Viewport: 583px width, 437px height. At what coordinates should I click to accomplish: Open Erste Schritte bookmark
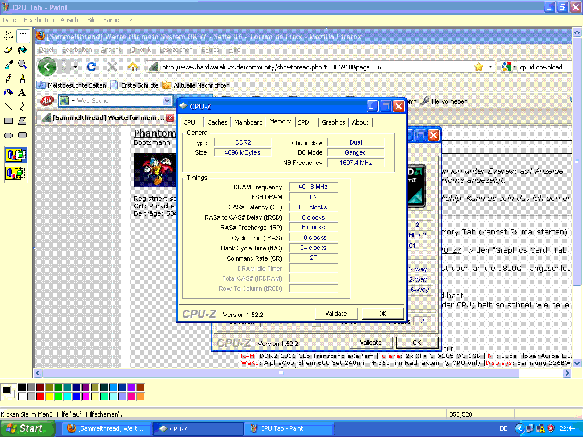point(135,85)
